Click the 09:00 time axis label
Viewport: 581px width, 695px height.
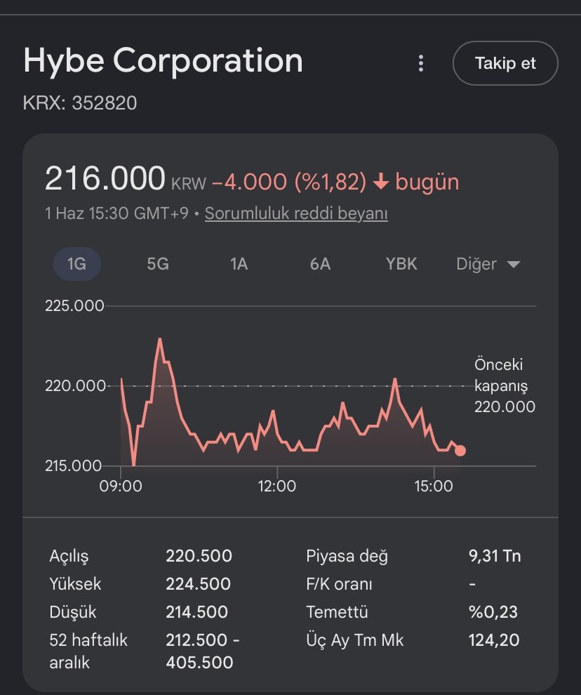point(121,486)
